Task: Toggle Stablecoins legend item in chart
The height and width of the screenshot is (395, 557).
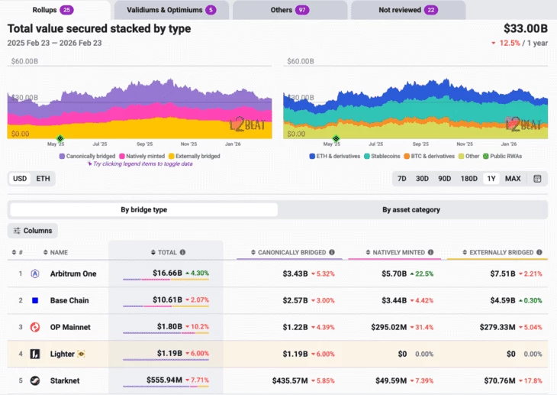Action: pos(387,156)
